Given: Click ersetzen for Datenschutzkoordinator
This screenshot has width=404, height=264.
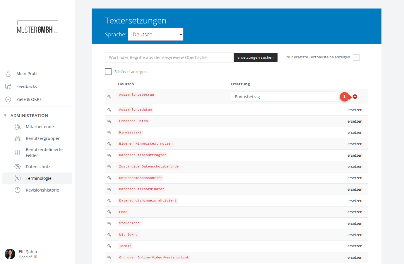Looking at the screenshot, I should pyautogui.click(x=355, y=189).
